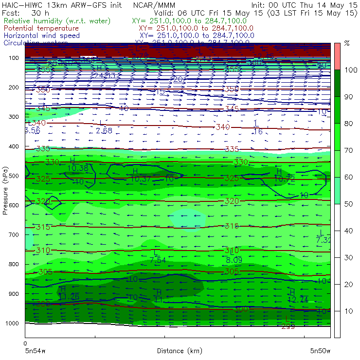Click the "Distance (km)" axis title
Image resolution: width=360 pixels, height=360 pixels.
pos(180,351)
